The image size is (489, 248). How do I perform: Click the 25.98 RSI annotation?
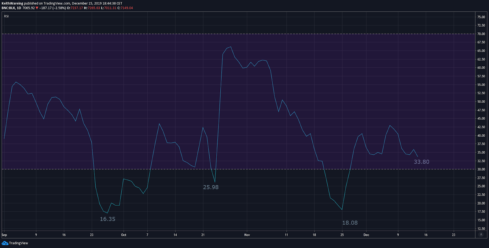point(211,187)
